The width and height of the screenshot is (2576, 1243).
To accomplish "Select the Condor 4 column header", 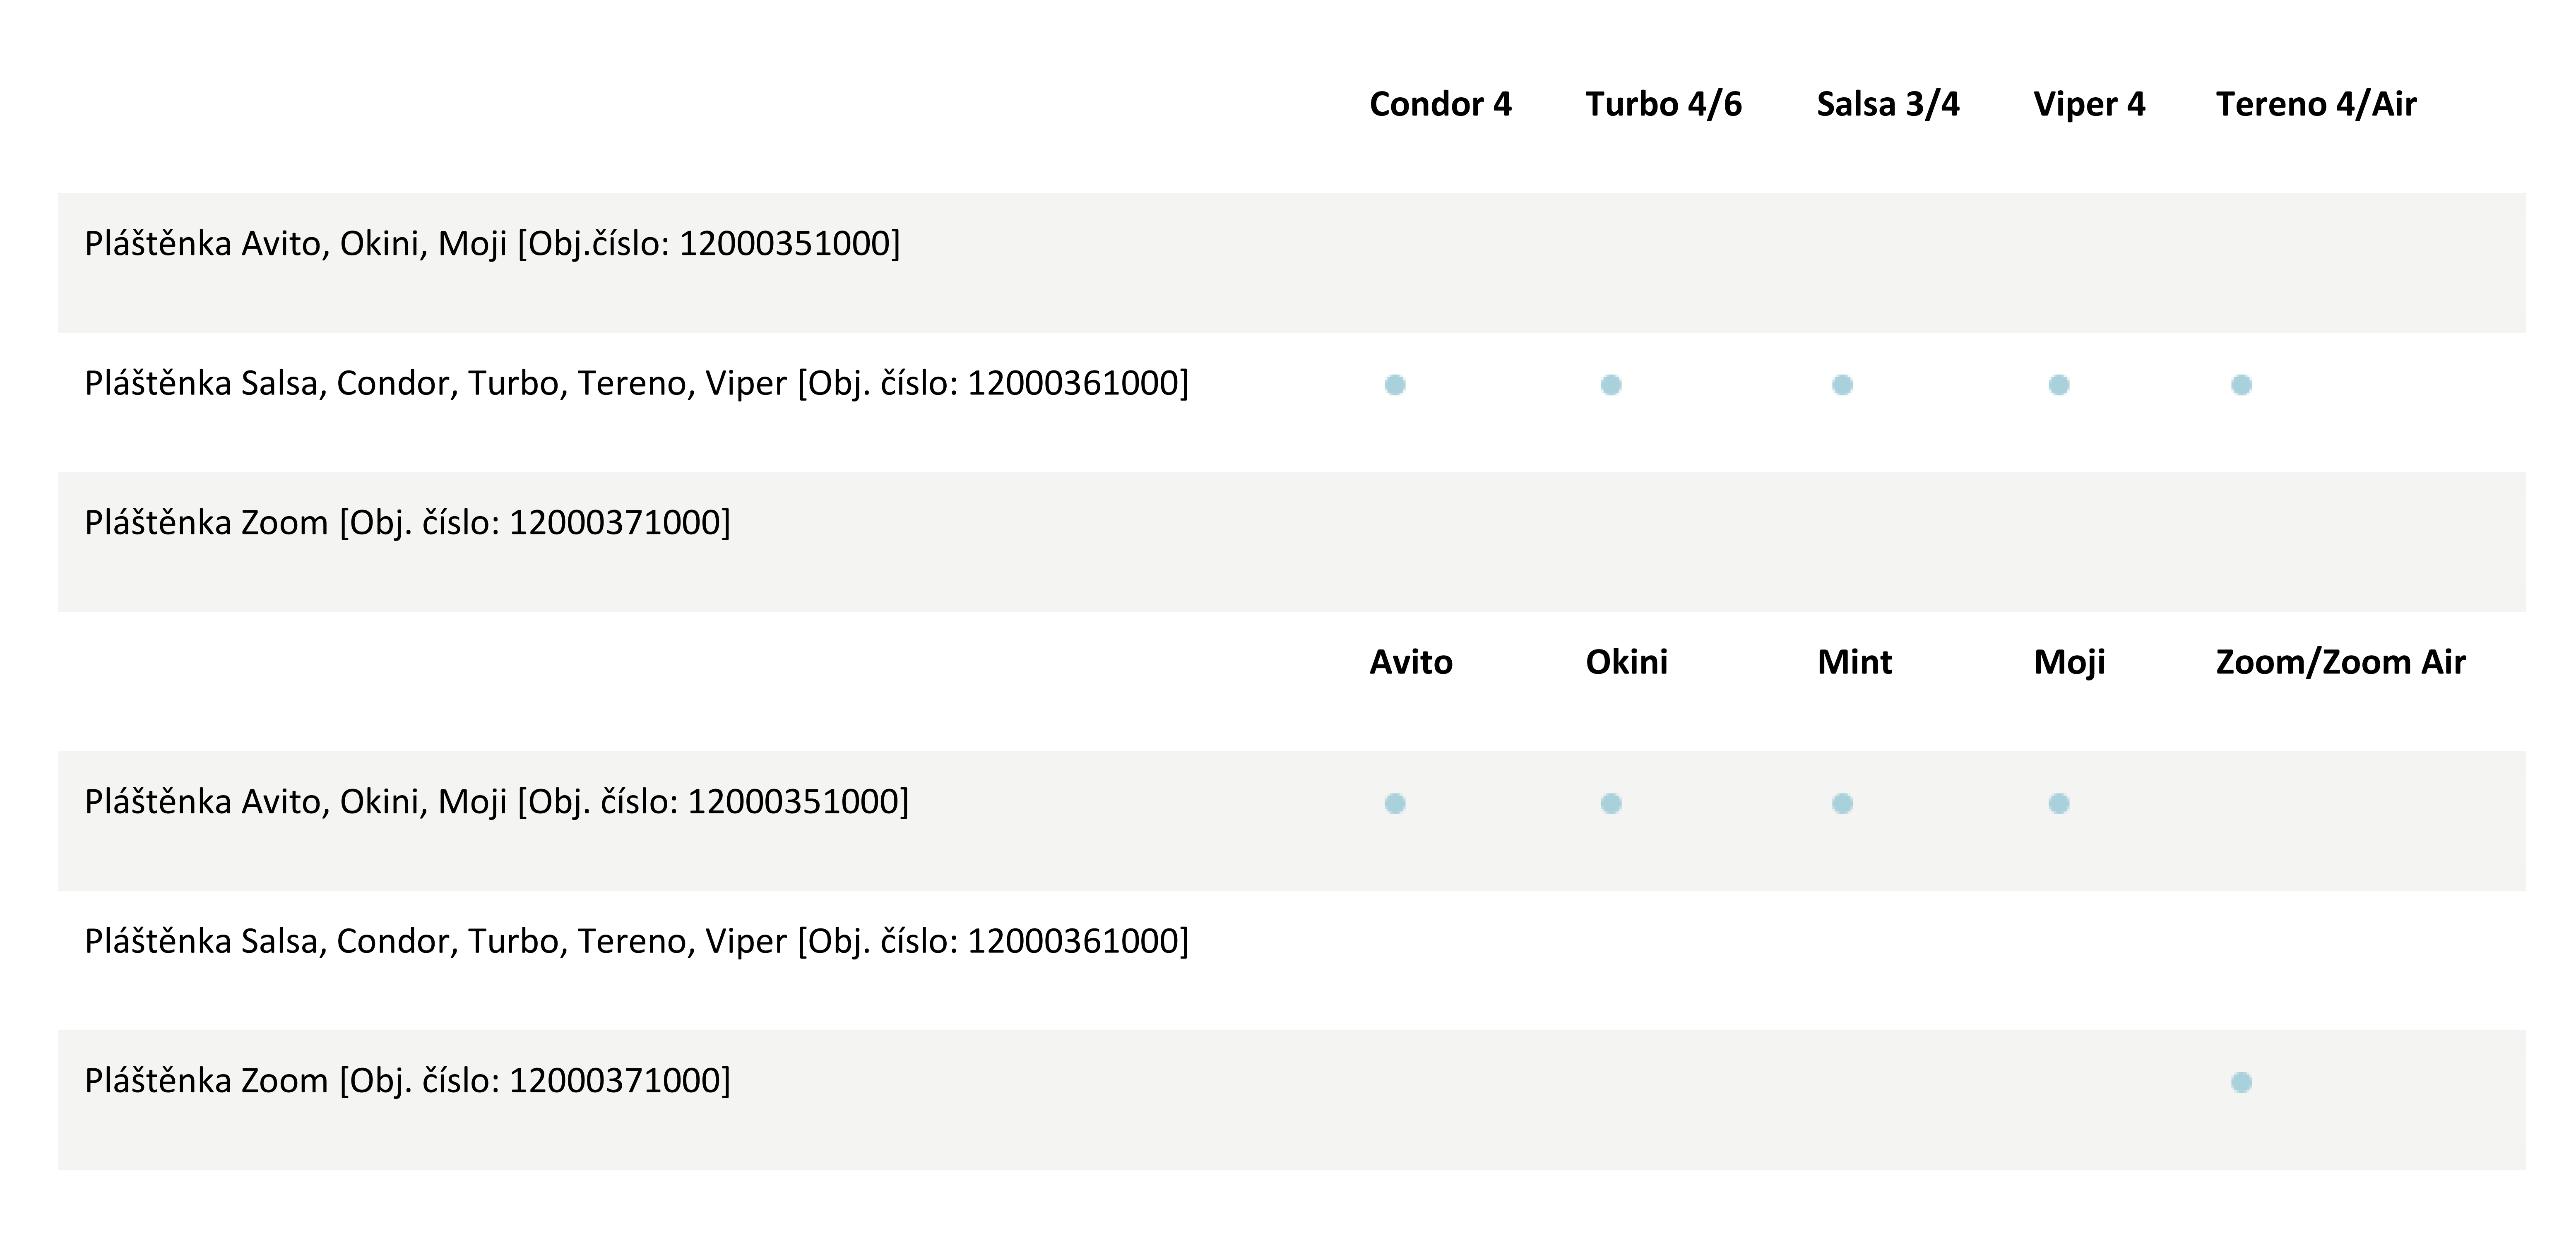I will [1440, 104].
